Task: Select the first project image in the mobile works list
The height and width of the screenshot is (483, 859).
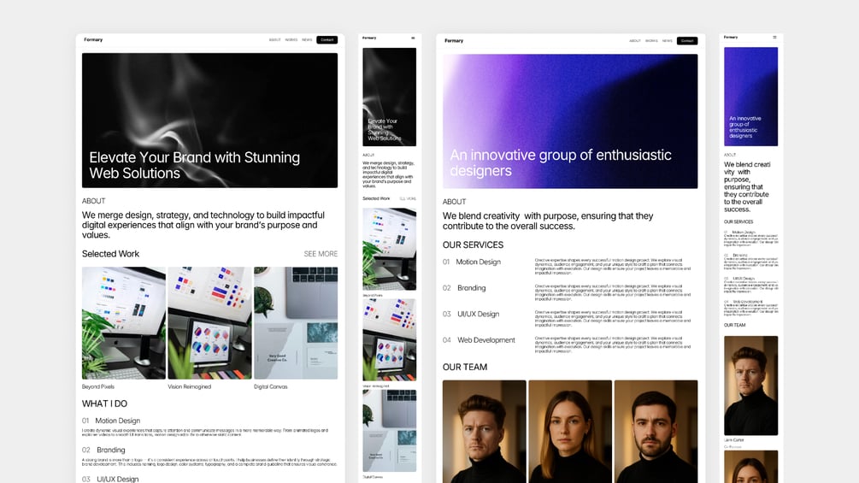Action: (x=390, y=249)
